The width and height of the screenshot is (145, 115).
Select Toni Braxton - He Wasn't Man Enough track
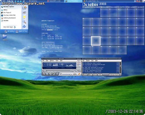pos(101,65)
